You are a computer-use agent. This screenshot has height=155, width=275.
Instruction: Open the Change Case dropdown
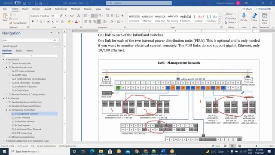[72, 16]
